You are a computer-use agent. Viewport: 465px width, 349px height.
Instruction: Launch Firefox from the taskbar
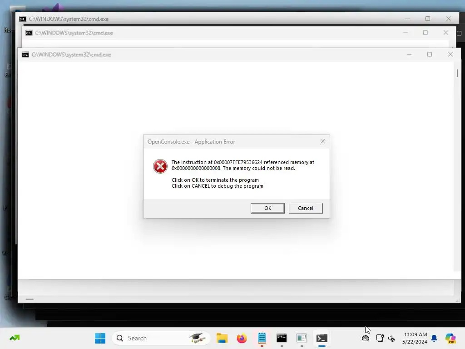click(242, 338)
